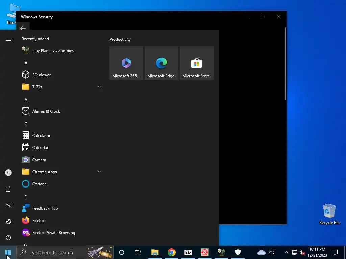346x259 pixels.
Task: Open Play Plants vs. Zombies from Recently added
Action: coord(61,51)
